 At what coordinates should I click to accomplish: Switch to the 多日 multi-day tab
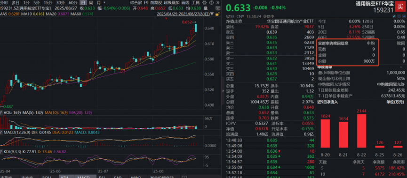pos(16,3)
